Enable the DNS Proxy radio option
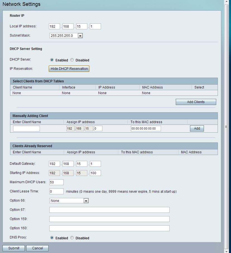 click(52, 238)
